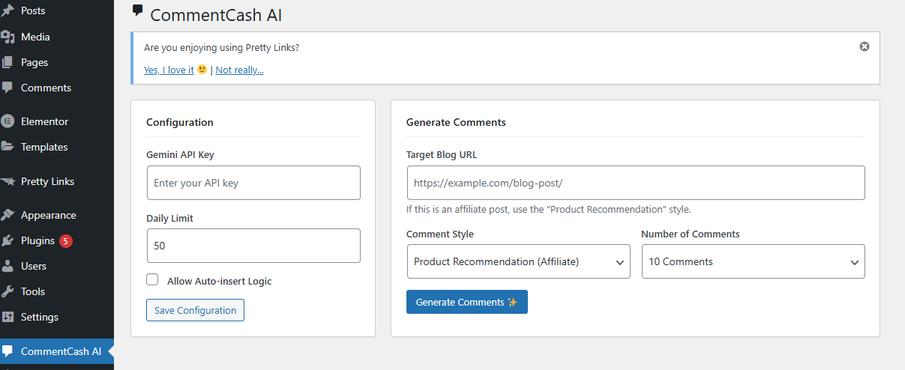
Task: Click the plugin updates badge showing 5
Action: click(x=66, y=241)
